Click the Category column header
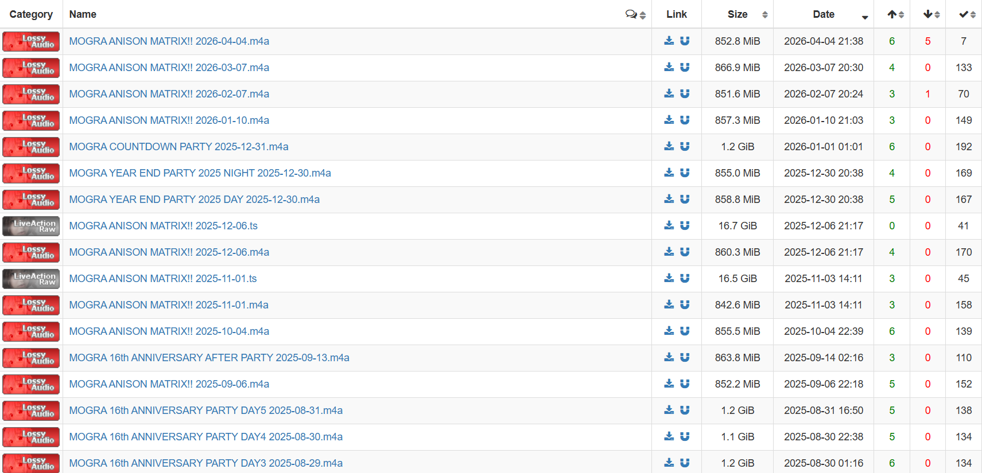 (x=31, y=14)
